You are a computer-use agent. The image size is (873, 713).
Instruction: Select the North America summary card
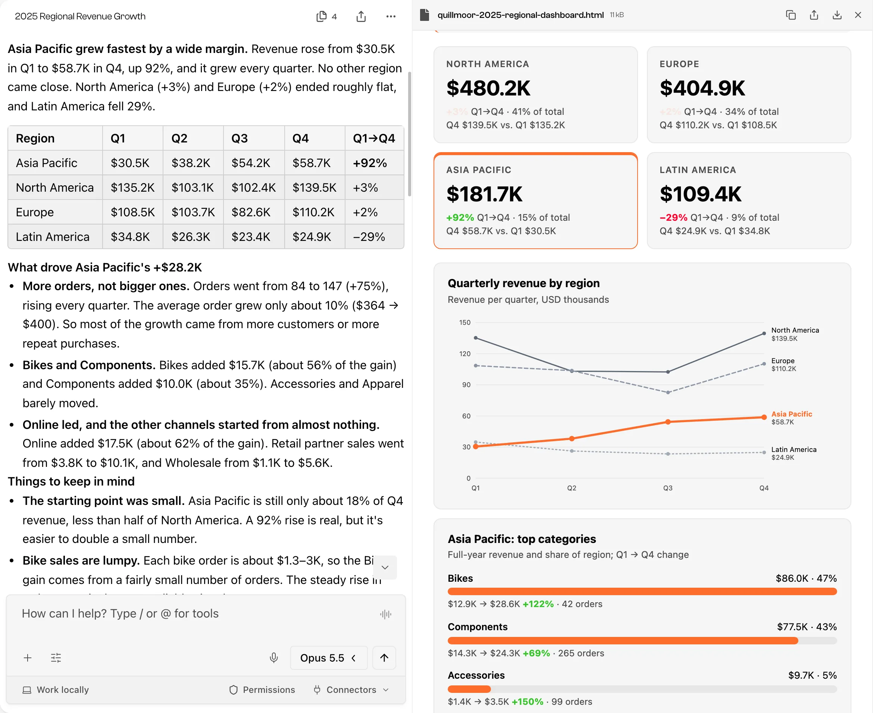point(535,95)
